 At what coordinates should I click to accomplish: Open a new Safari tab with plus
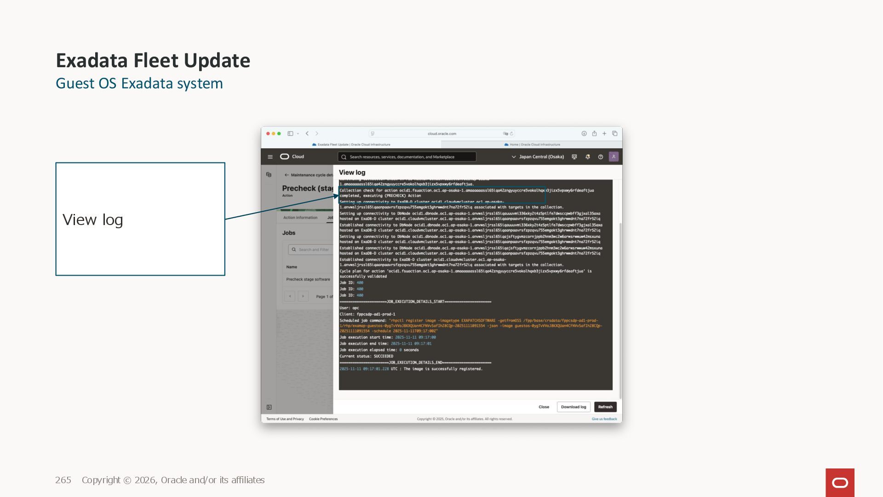604,133
